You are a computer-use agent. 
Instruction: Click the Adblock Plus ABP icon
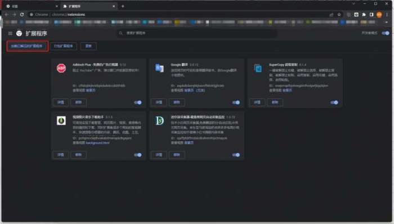coord(61,68)
